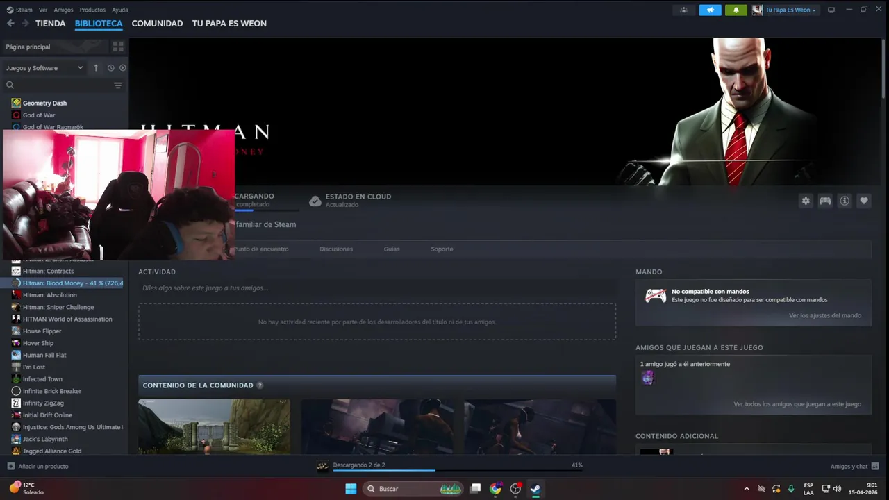Toggle recent activity clock filter
889x500 pixels.
(x=110, y=67)
